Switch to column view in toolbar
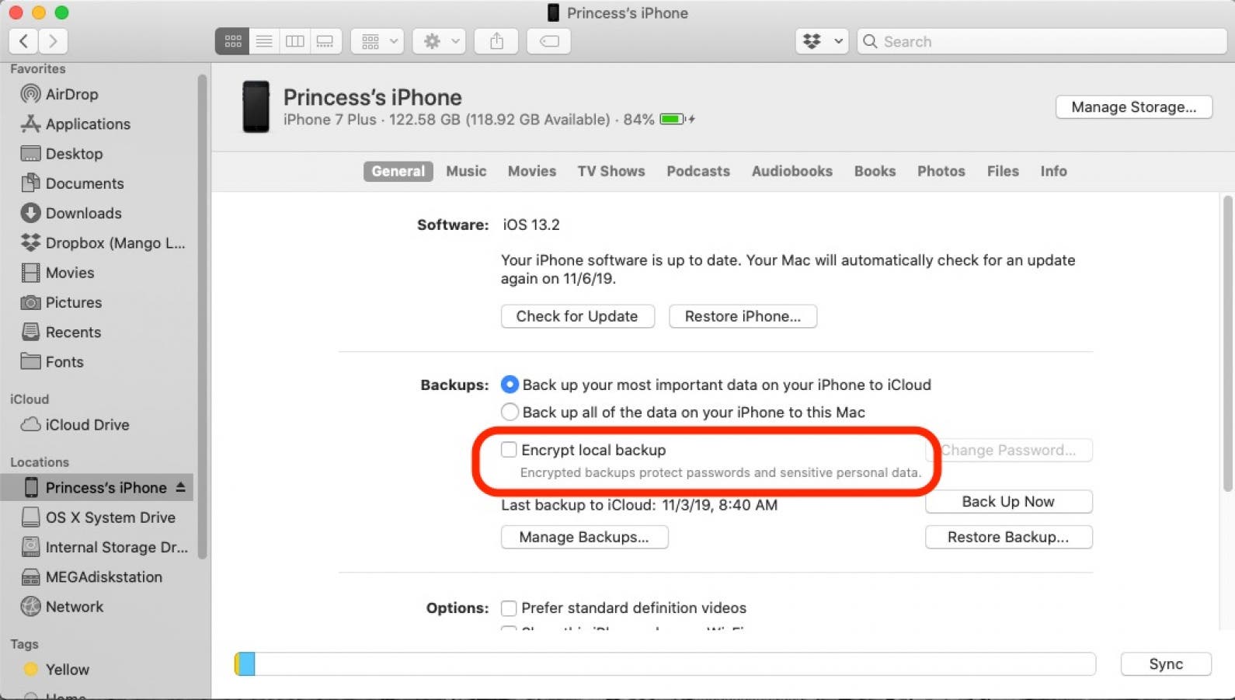The image size is (1235, 700). [294, 41]
